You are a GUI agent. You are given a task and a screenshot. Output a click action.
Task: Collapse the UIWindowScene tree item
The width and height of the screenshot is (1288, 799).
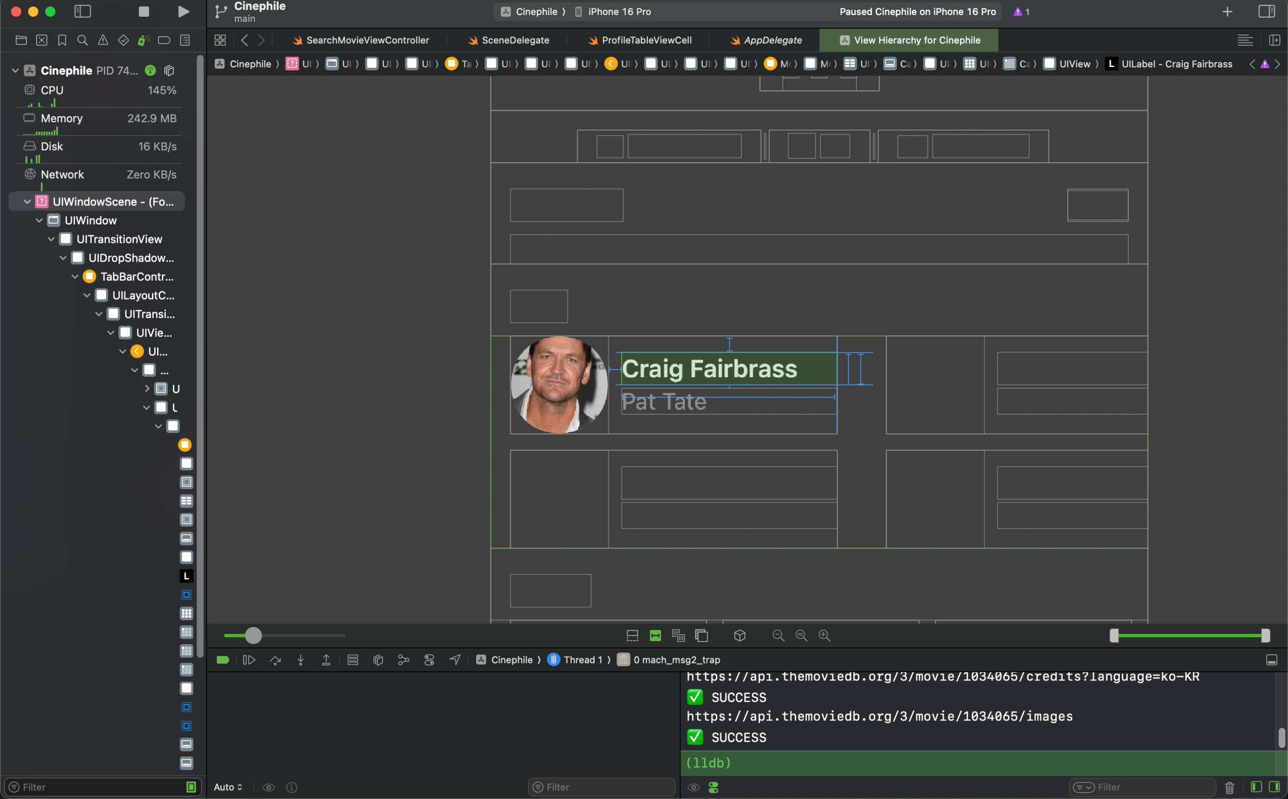point(27,201)
